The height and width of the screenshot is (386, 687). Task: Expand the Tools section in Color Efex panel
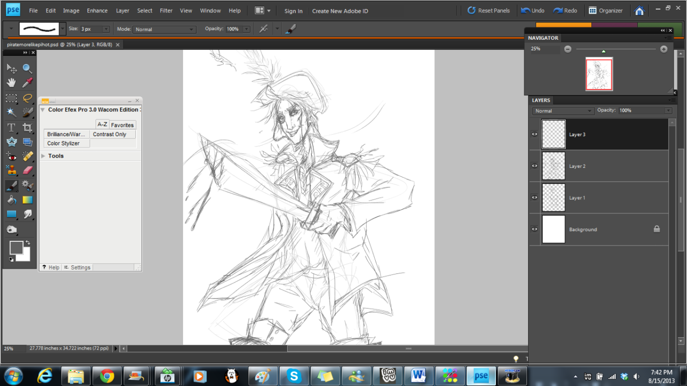[x=43, y=156]
